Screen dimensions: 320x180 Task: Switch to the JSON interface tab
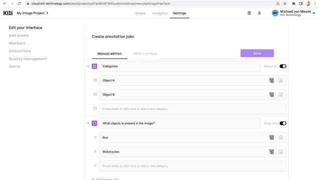145,53
